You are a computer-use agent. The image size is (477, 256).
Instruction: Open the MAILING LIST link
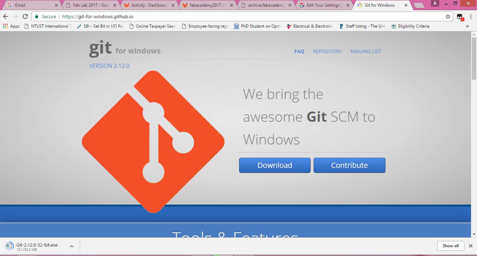366,51
